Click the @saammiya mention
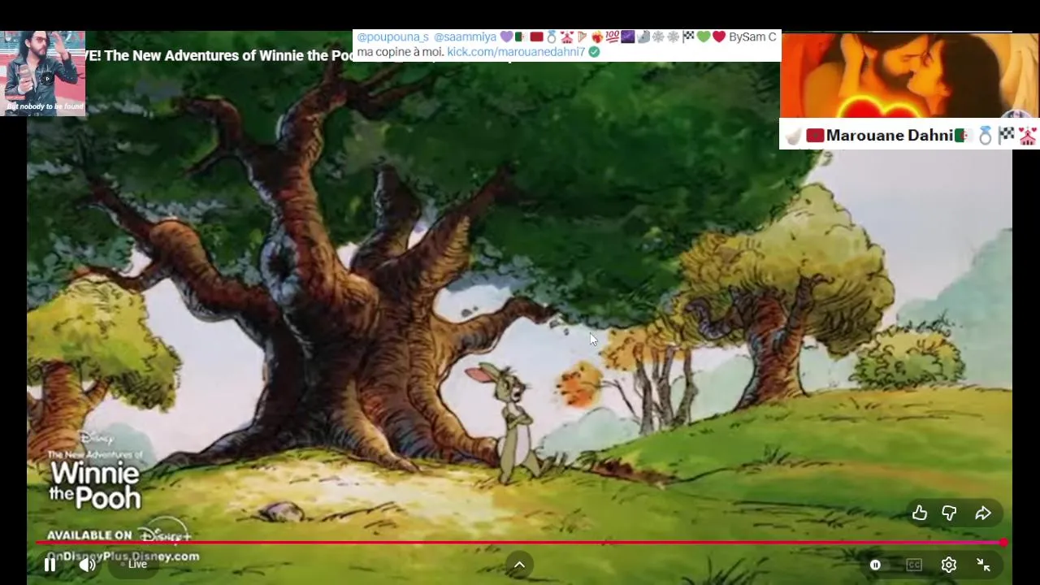Viewport: 1040px width, 585px height. tap(465, 37)
